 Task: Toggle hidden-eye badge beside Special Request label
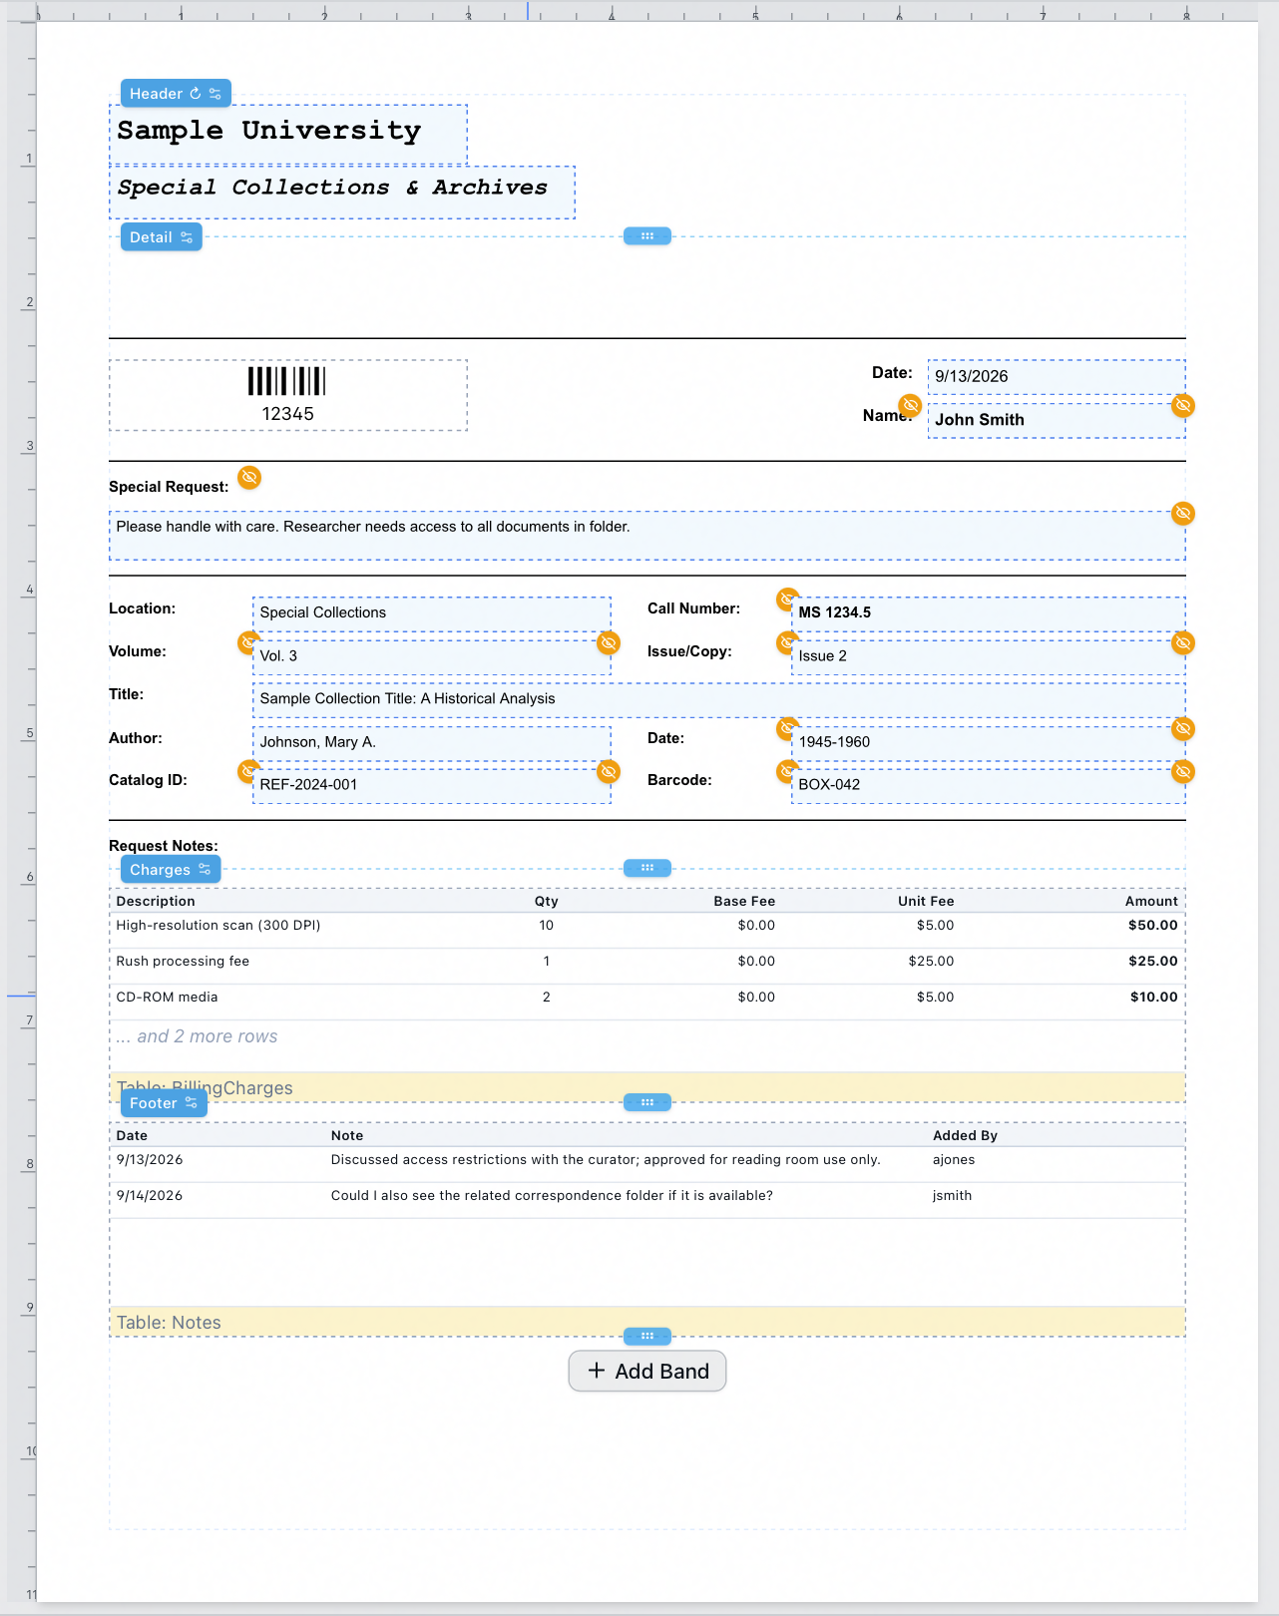(x=249, y=477)
